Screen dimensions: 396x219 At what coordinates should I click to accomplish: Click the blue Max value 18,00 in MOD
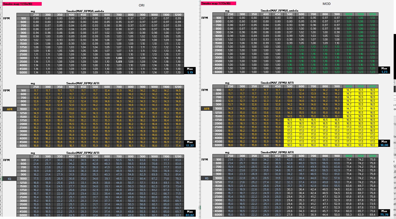coord(384,145)
